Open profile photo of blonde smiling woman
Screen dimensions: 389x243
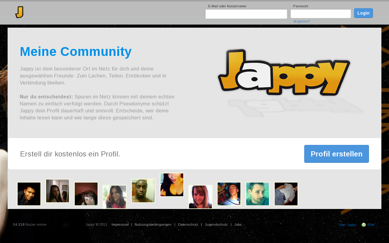coord(201,197)
